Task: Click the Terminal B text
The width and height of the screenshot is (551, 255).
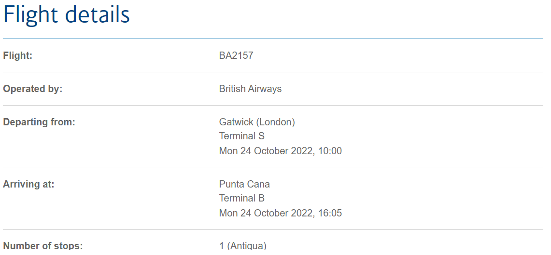Action: pos(242,198)
